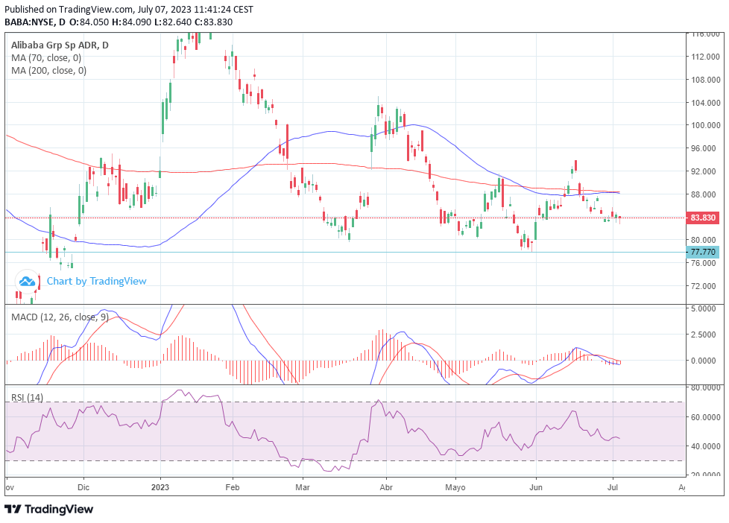Click the blue 77.770 support level tag
The image size is (729, 523).
702,252
